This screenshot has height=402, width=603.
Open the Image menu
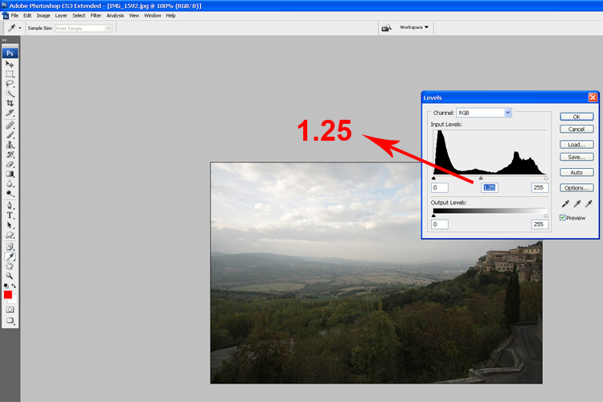click(x=43, y=15)
